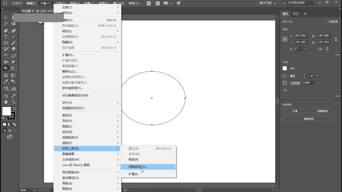This screenshot has height=192, width=342.
Task: Click the white fill swatch in 外观
Action: (285, 68)
